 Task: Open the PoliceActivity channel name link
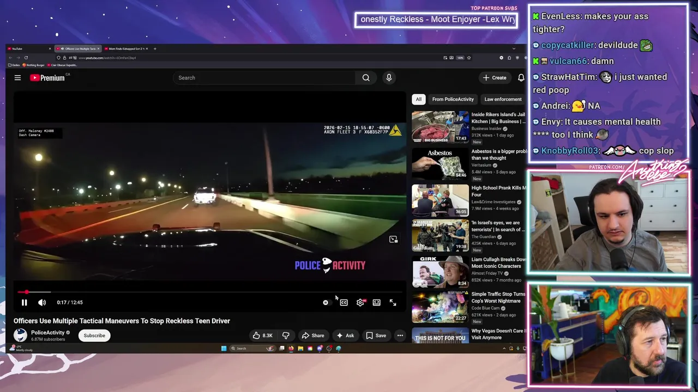[x=47, y=332]
